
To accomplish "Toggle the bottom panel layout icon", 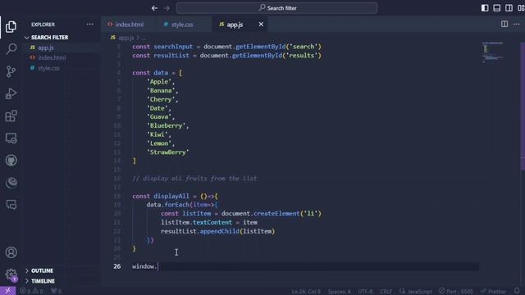I will [497, 7].
